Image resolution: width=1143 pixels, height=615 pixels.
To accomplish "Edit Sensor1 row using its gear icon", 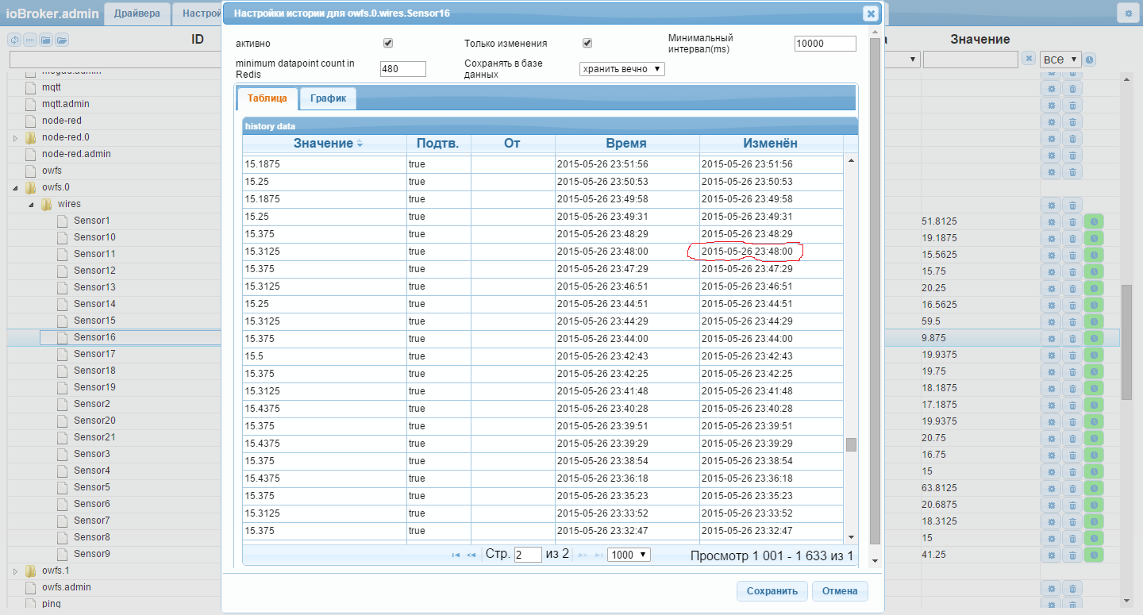I will (1051, 221).
